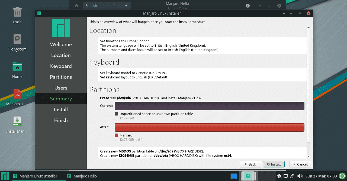
Task: Open the shield notification tray icon
Action: [x=279, y=176]
